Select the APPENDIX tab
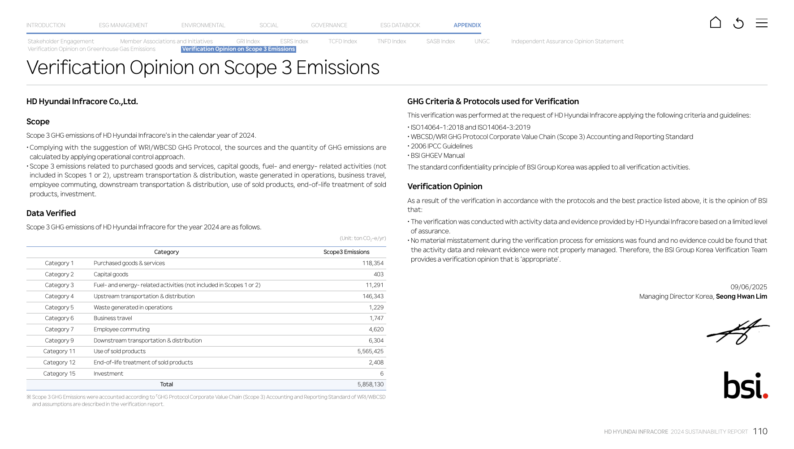 point(467,25)
